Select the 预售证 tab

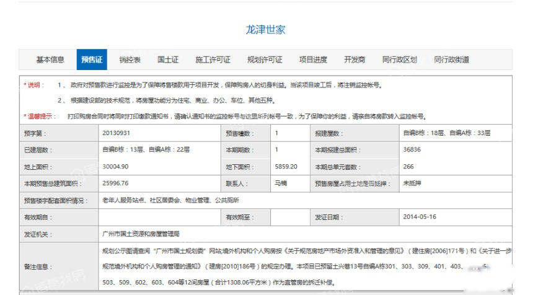point(92,60)
